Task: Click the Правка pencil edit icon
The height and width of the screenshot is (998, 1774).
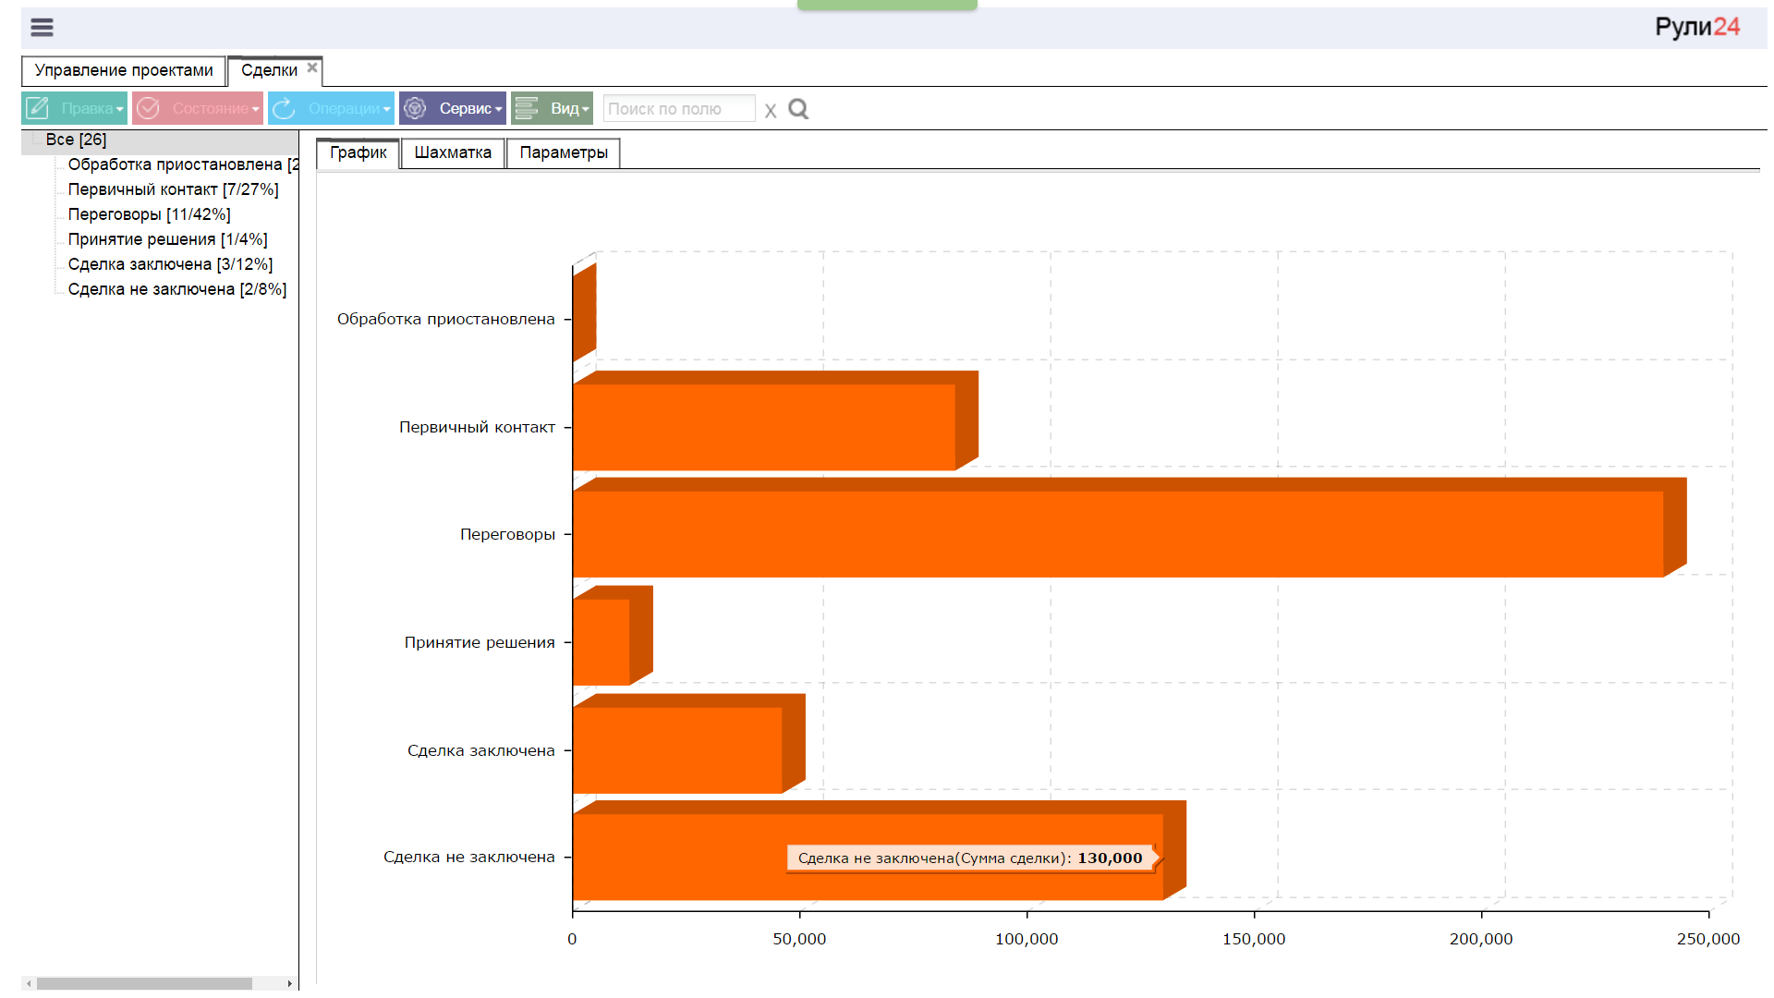Action: [38, 108]
